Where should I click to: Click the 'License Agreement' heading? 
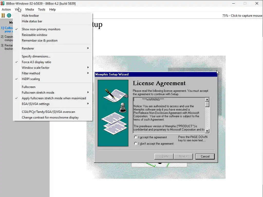point(159,83)
